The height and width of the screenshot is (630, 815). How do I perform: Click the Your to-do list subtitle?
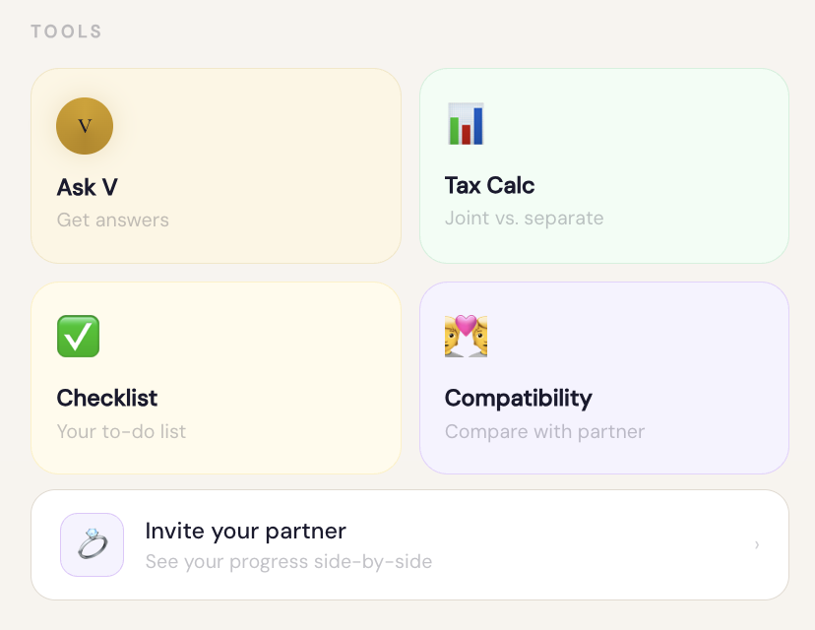coord(121,431)
